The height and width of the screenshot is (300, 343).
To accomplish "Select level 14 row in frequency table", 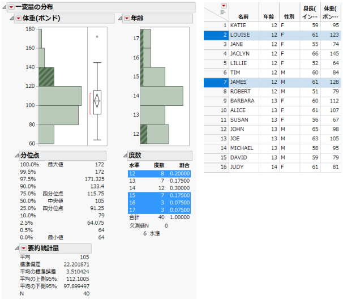I will (159, 188).
